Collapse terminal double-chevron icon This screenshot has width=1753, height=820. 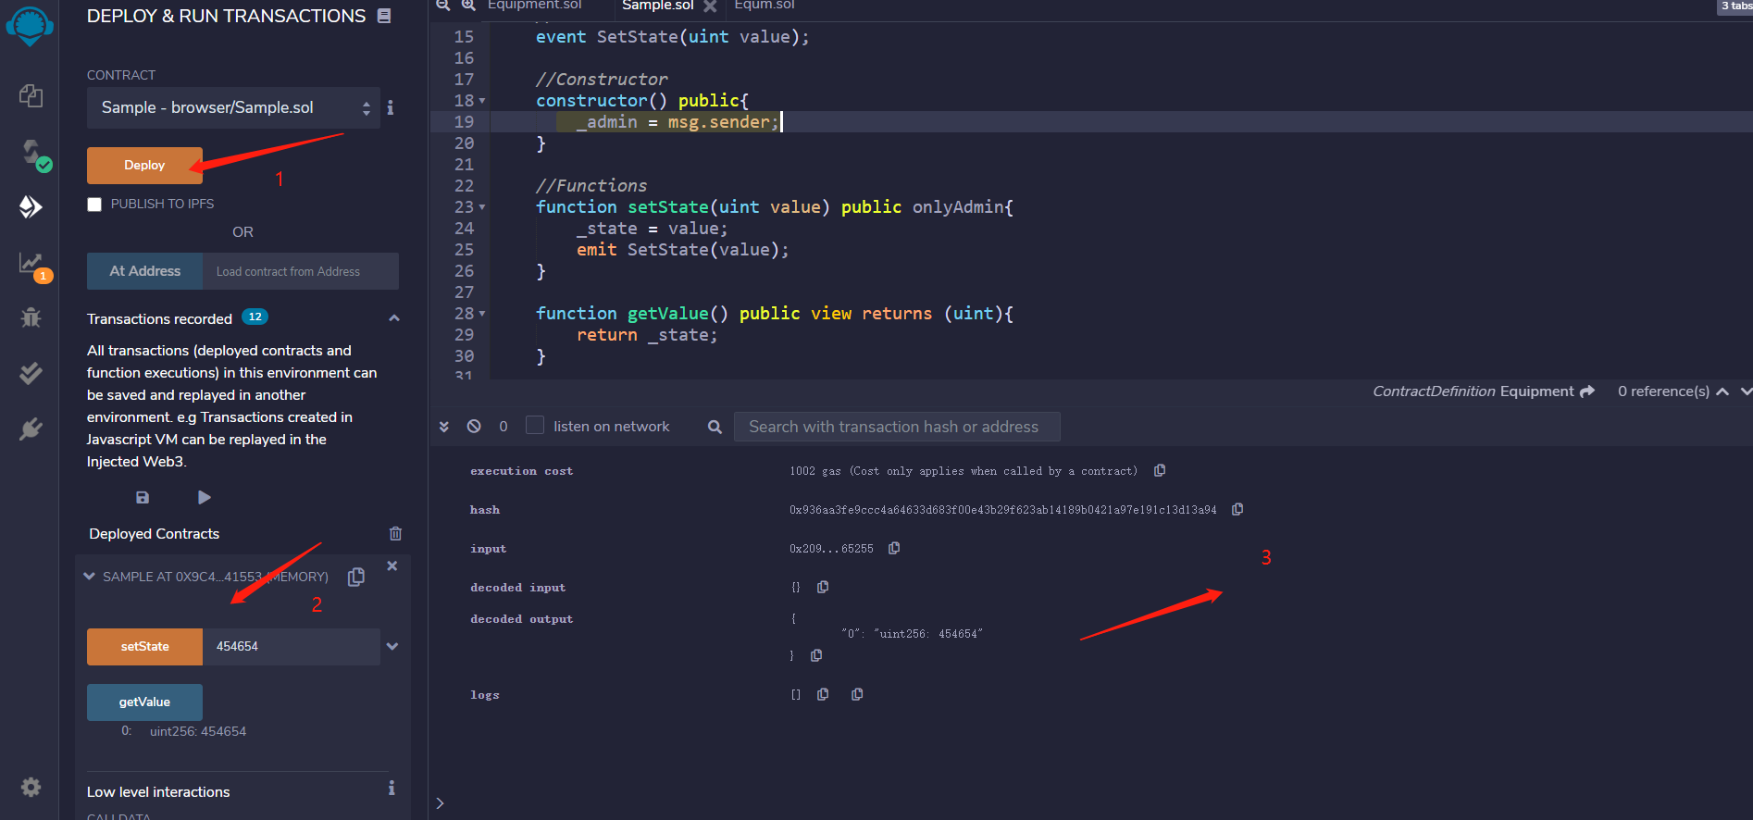444,427
